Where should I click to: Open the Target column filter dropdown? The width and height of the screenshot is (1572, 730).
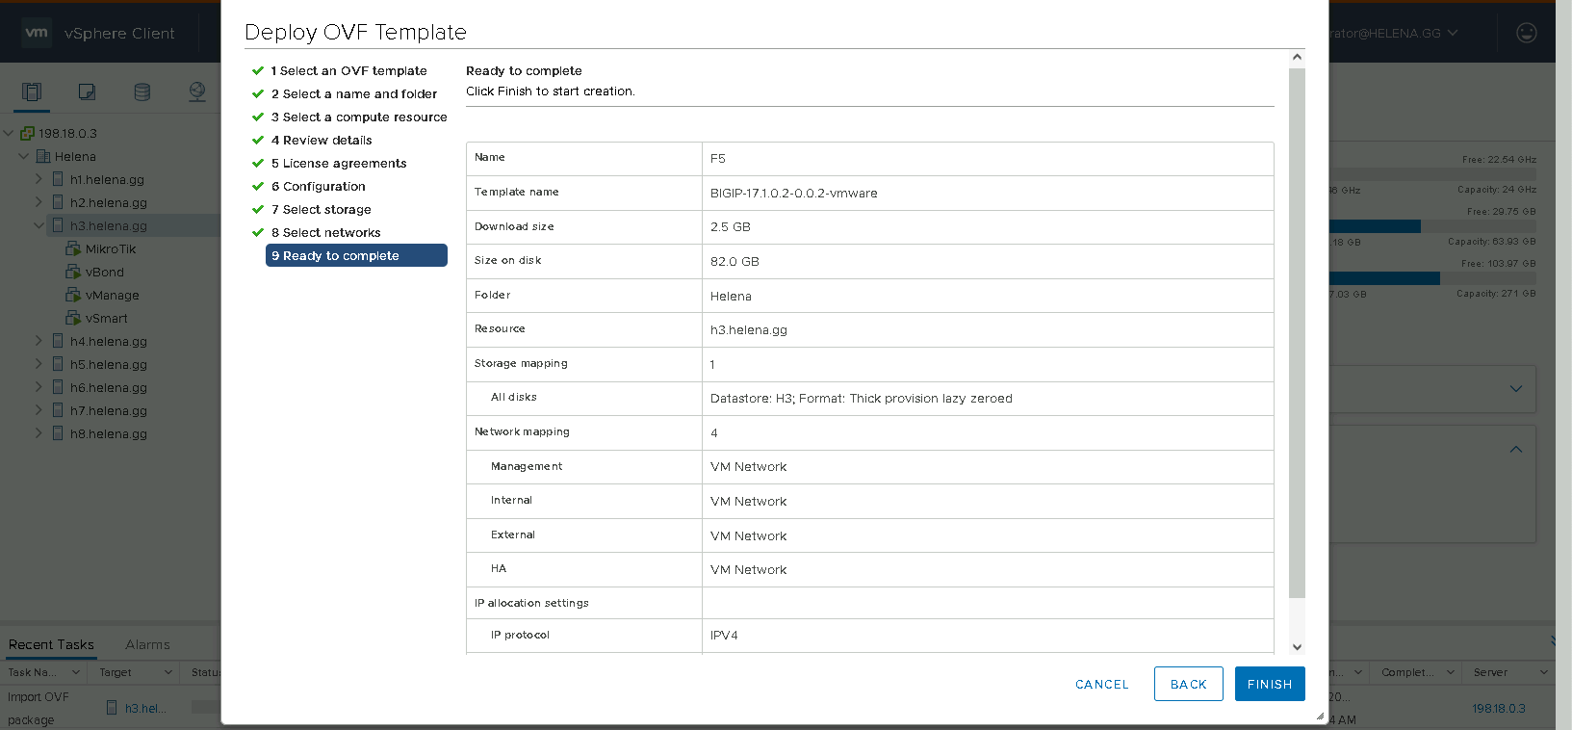(168, 672)
